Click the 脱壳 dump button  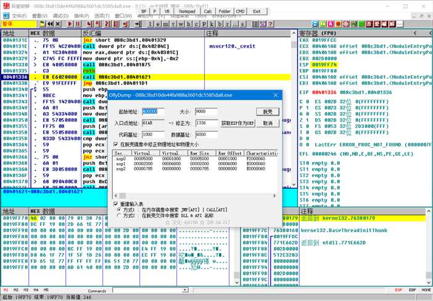(x=267, y=111)
